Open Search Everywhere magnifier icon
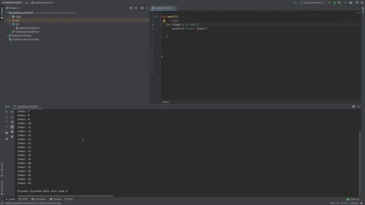Viewport: 365px width, 205px height. tap(362, 2)
